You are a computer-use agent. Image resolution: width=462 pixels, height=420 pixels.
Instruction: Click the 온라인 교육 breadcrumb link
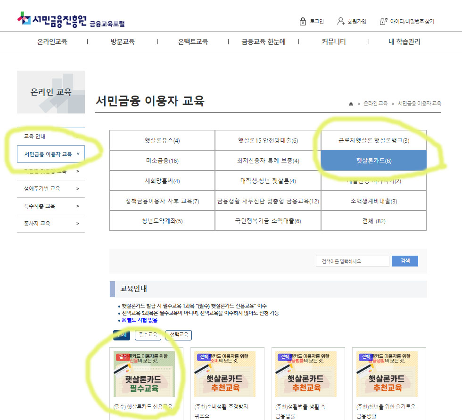(375, 104)
